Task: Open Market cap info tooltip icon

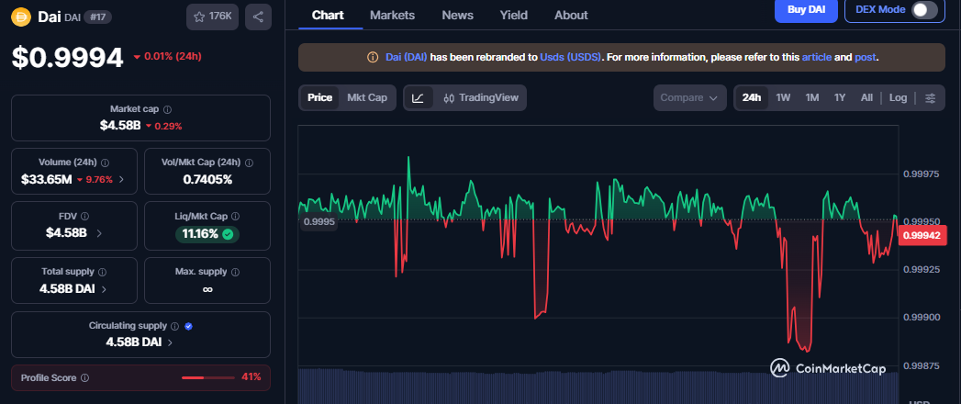Action: pos(167,109)
